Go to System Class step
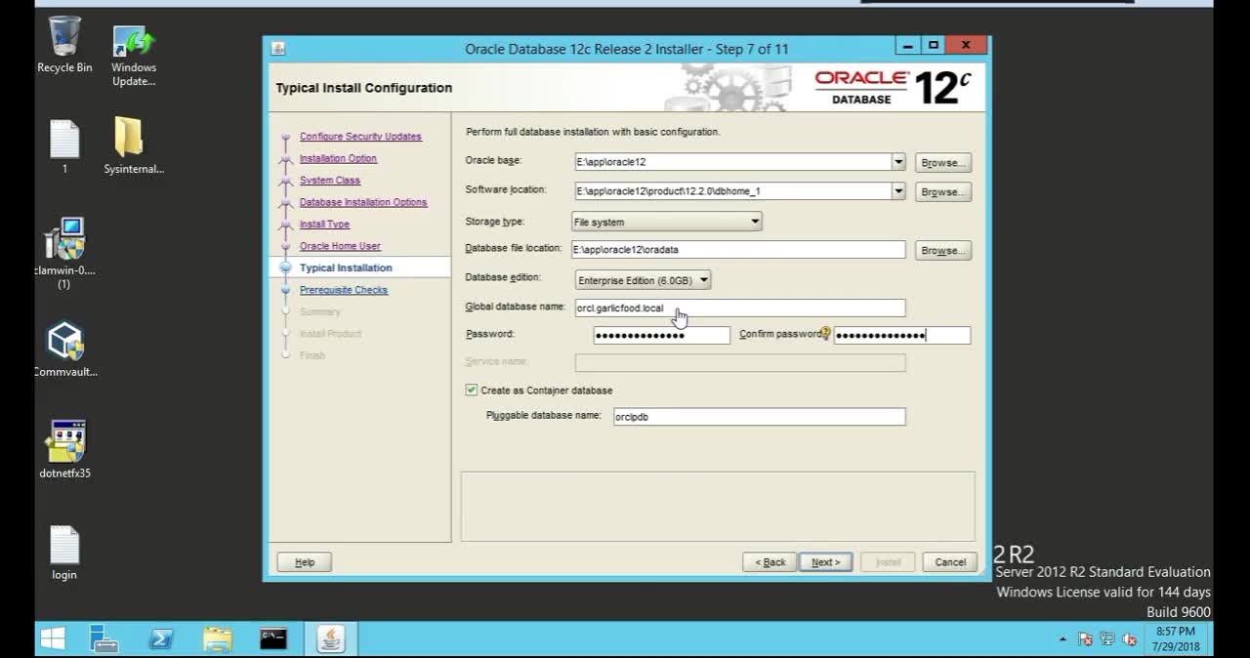1250x658 pixels. [x=330, y=181]
